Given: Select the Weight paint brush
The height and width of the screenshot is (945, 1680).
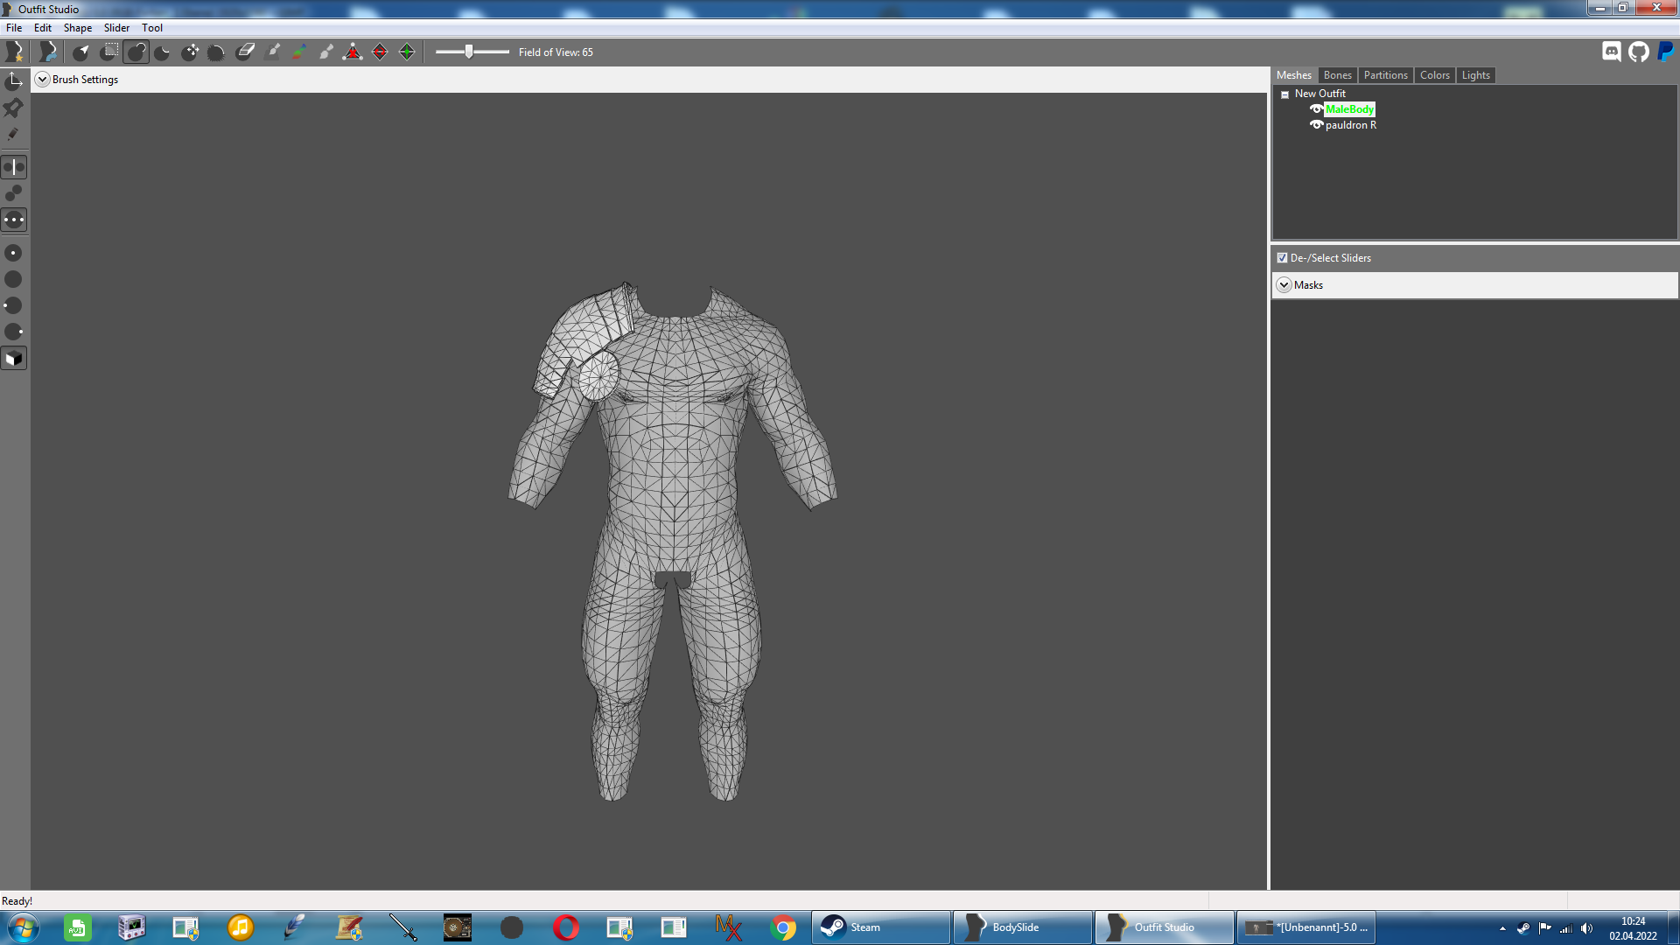Looking at the screenshot, I should pyautogui.click(x=273, y=52).
